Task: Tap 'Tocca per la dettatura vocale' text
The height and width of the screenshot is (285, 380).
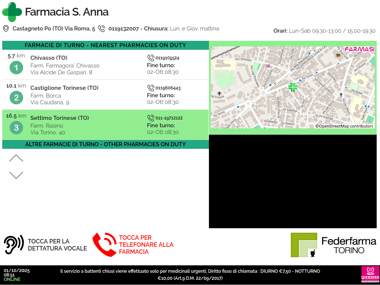Action: point(57,245)
